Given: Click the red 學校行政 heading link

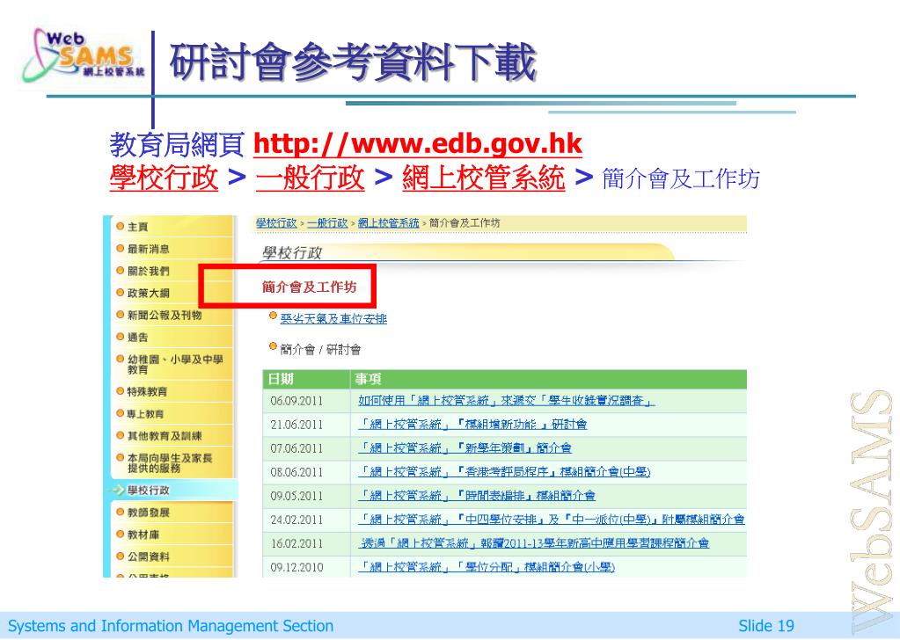Looking at the screenshot, I should pyautogui.click(x=165, y=178).
